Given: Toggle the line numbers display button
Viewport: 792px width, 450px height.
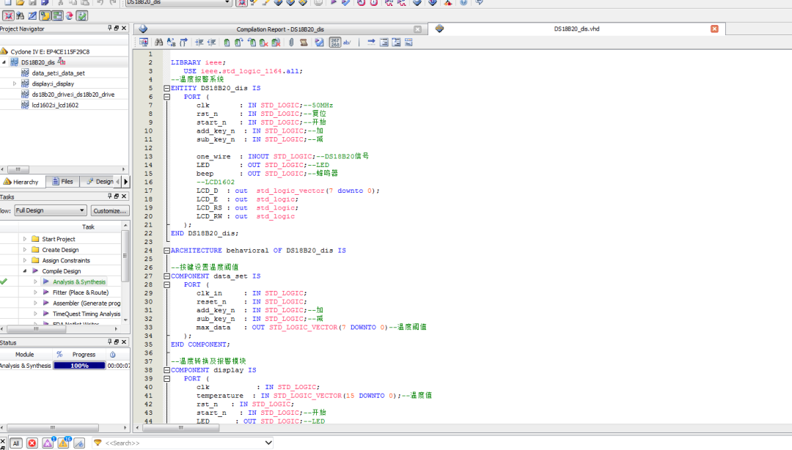Looking at the screenshot, I should [x=334, y=43].
